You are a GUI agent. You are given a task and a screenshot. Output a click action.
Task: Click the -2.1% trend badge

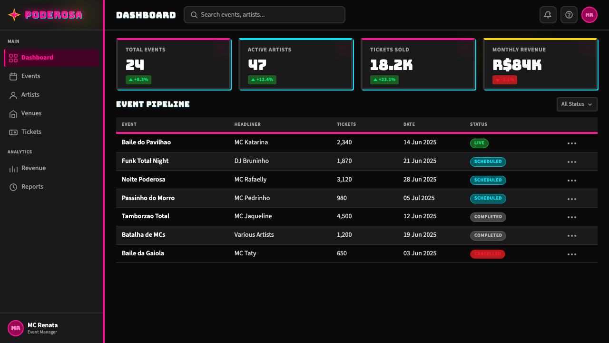click(505, 80)
